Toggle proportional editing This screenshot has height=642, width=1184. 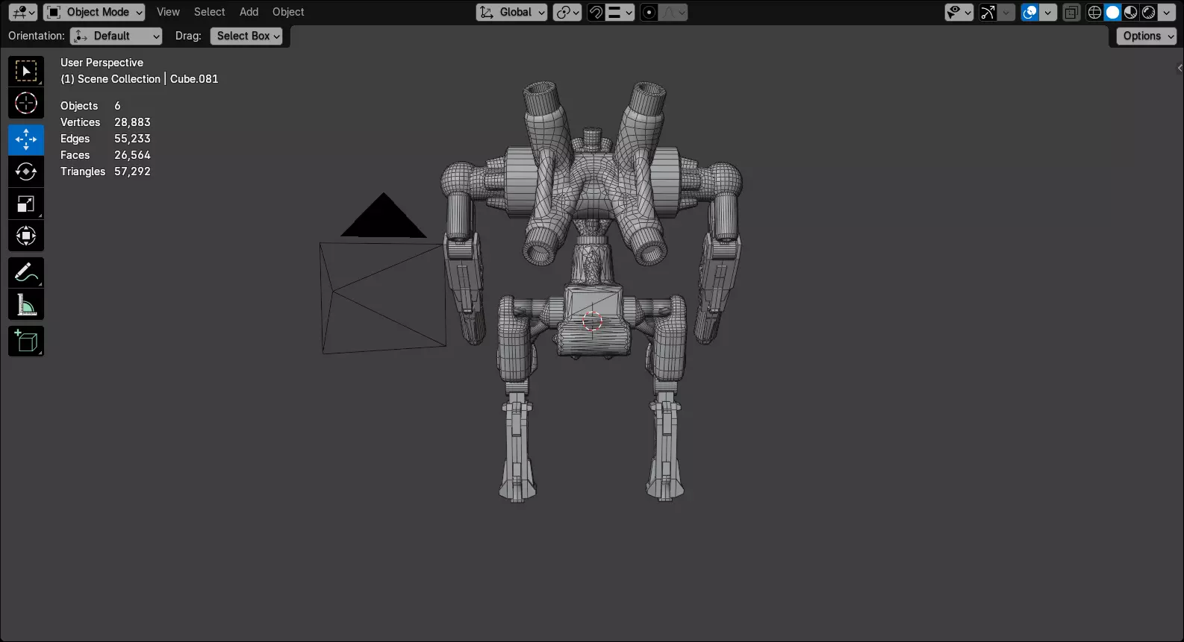[649, 12]
